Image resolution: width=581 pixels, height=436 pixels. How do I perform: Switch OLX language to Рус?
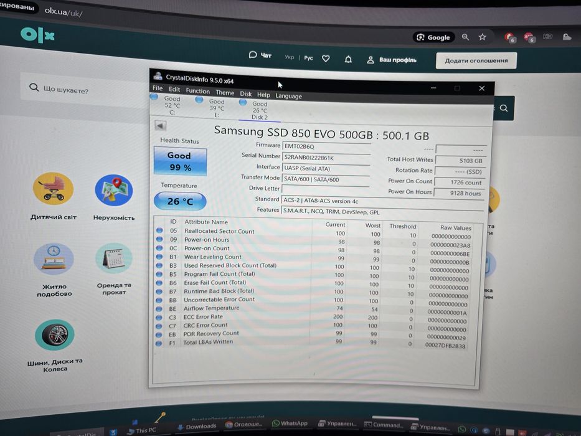[308, 58]
